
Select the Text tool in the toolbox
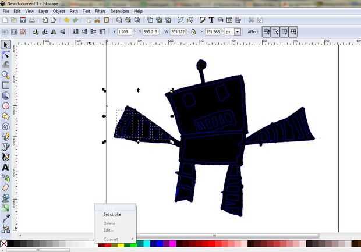(x=6, y=167)
